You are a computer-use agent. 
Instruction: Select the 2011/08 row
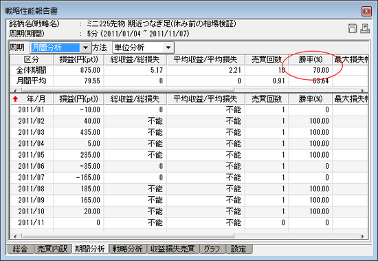tap(189, 189)
